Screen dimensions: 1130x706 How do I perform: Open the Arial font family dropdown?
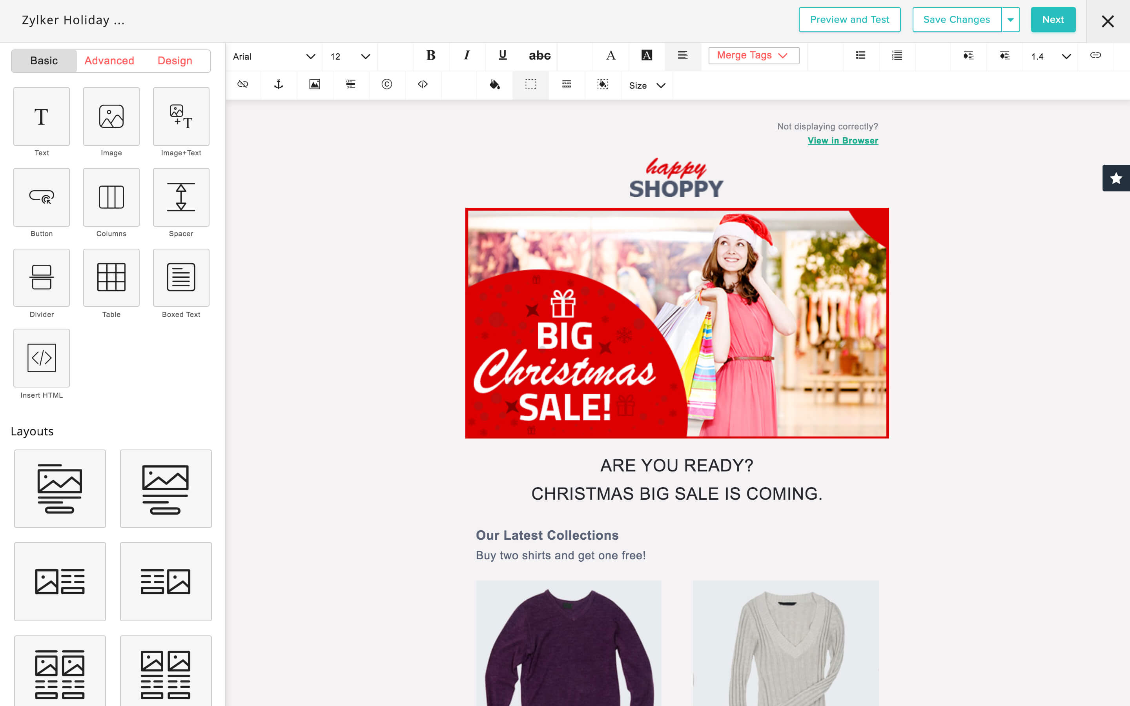click(x=274, y=56)
